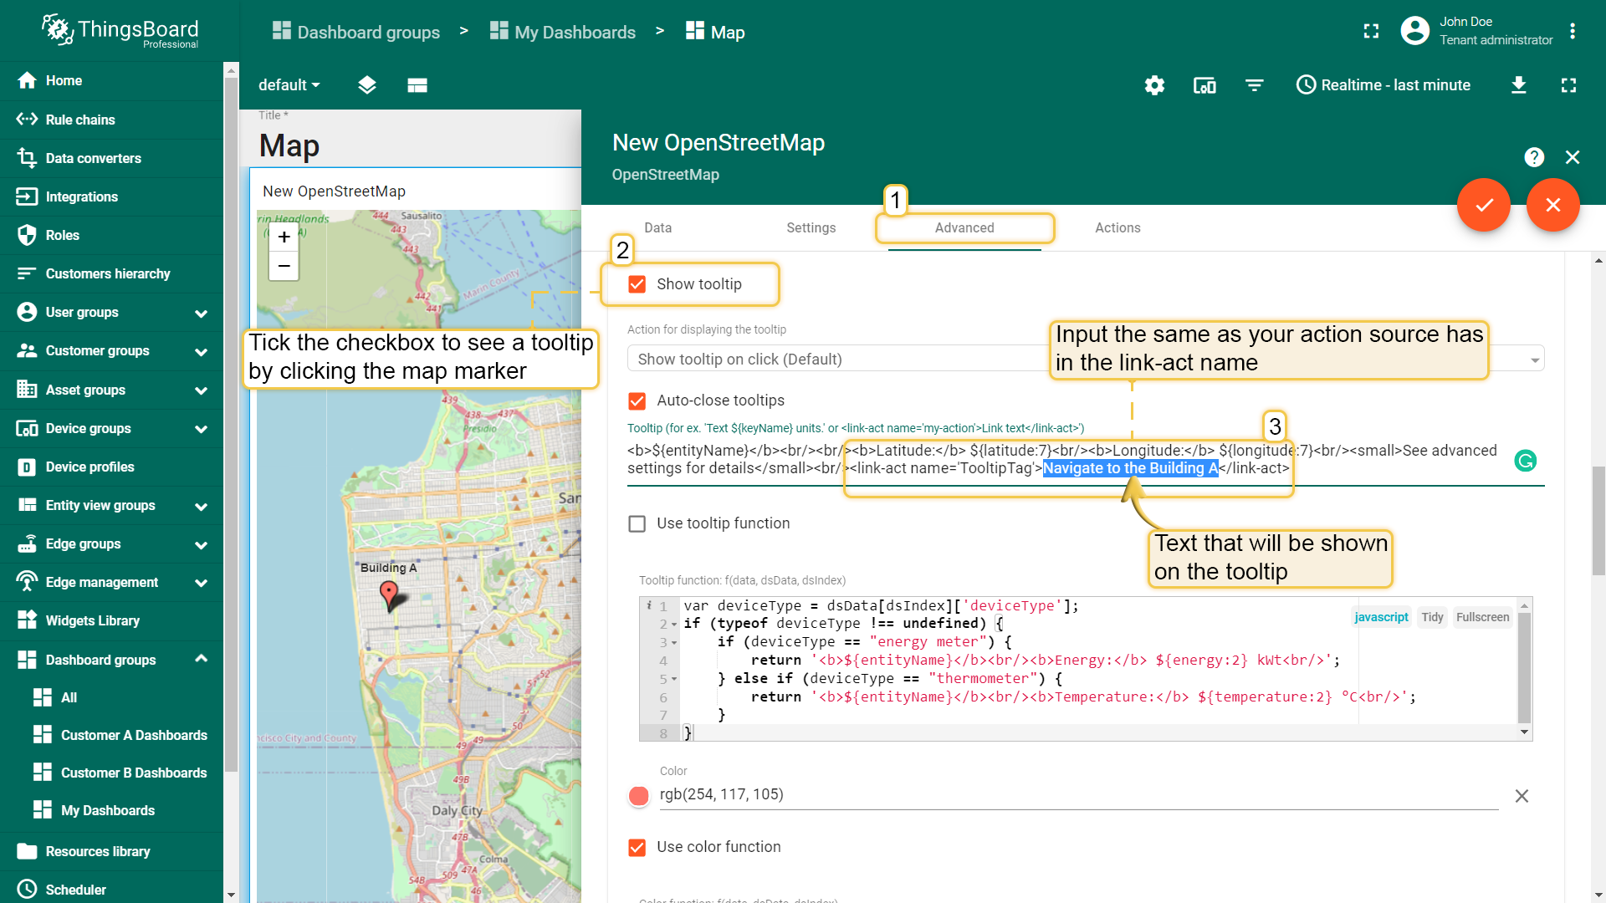Go to My Dashboards breadcrumb
The height and width of the screenshot is (903, 1606).
pos(563,32)
